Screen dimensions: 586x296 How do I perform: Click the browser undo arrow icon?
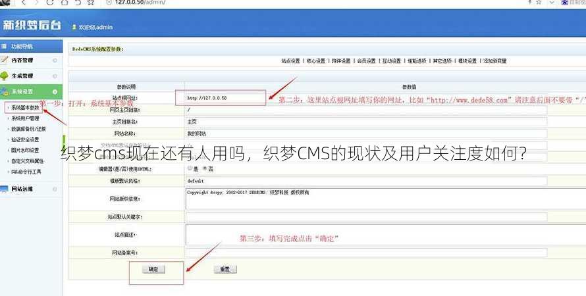click(77, 2)
